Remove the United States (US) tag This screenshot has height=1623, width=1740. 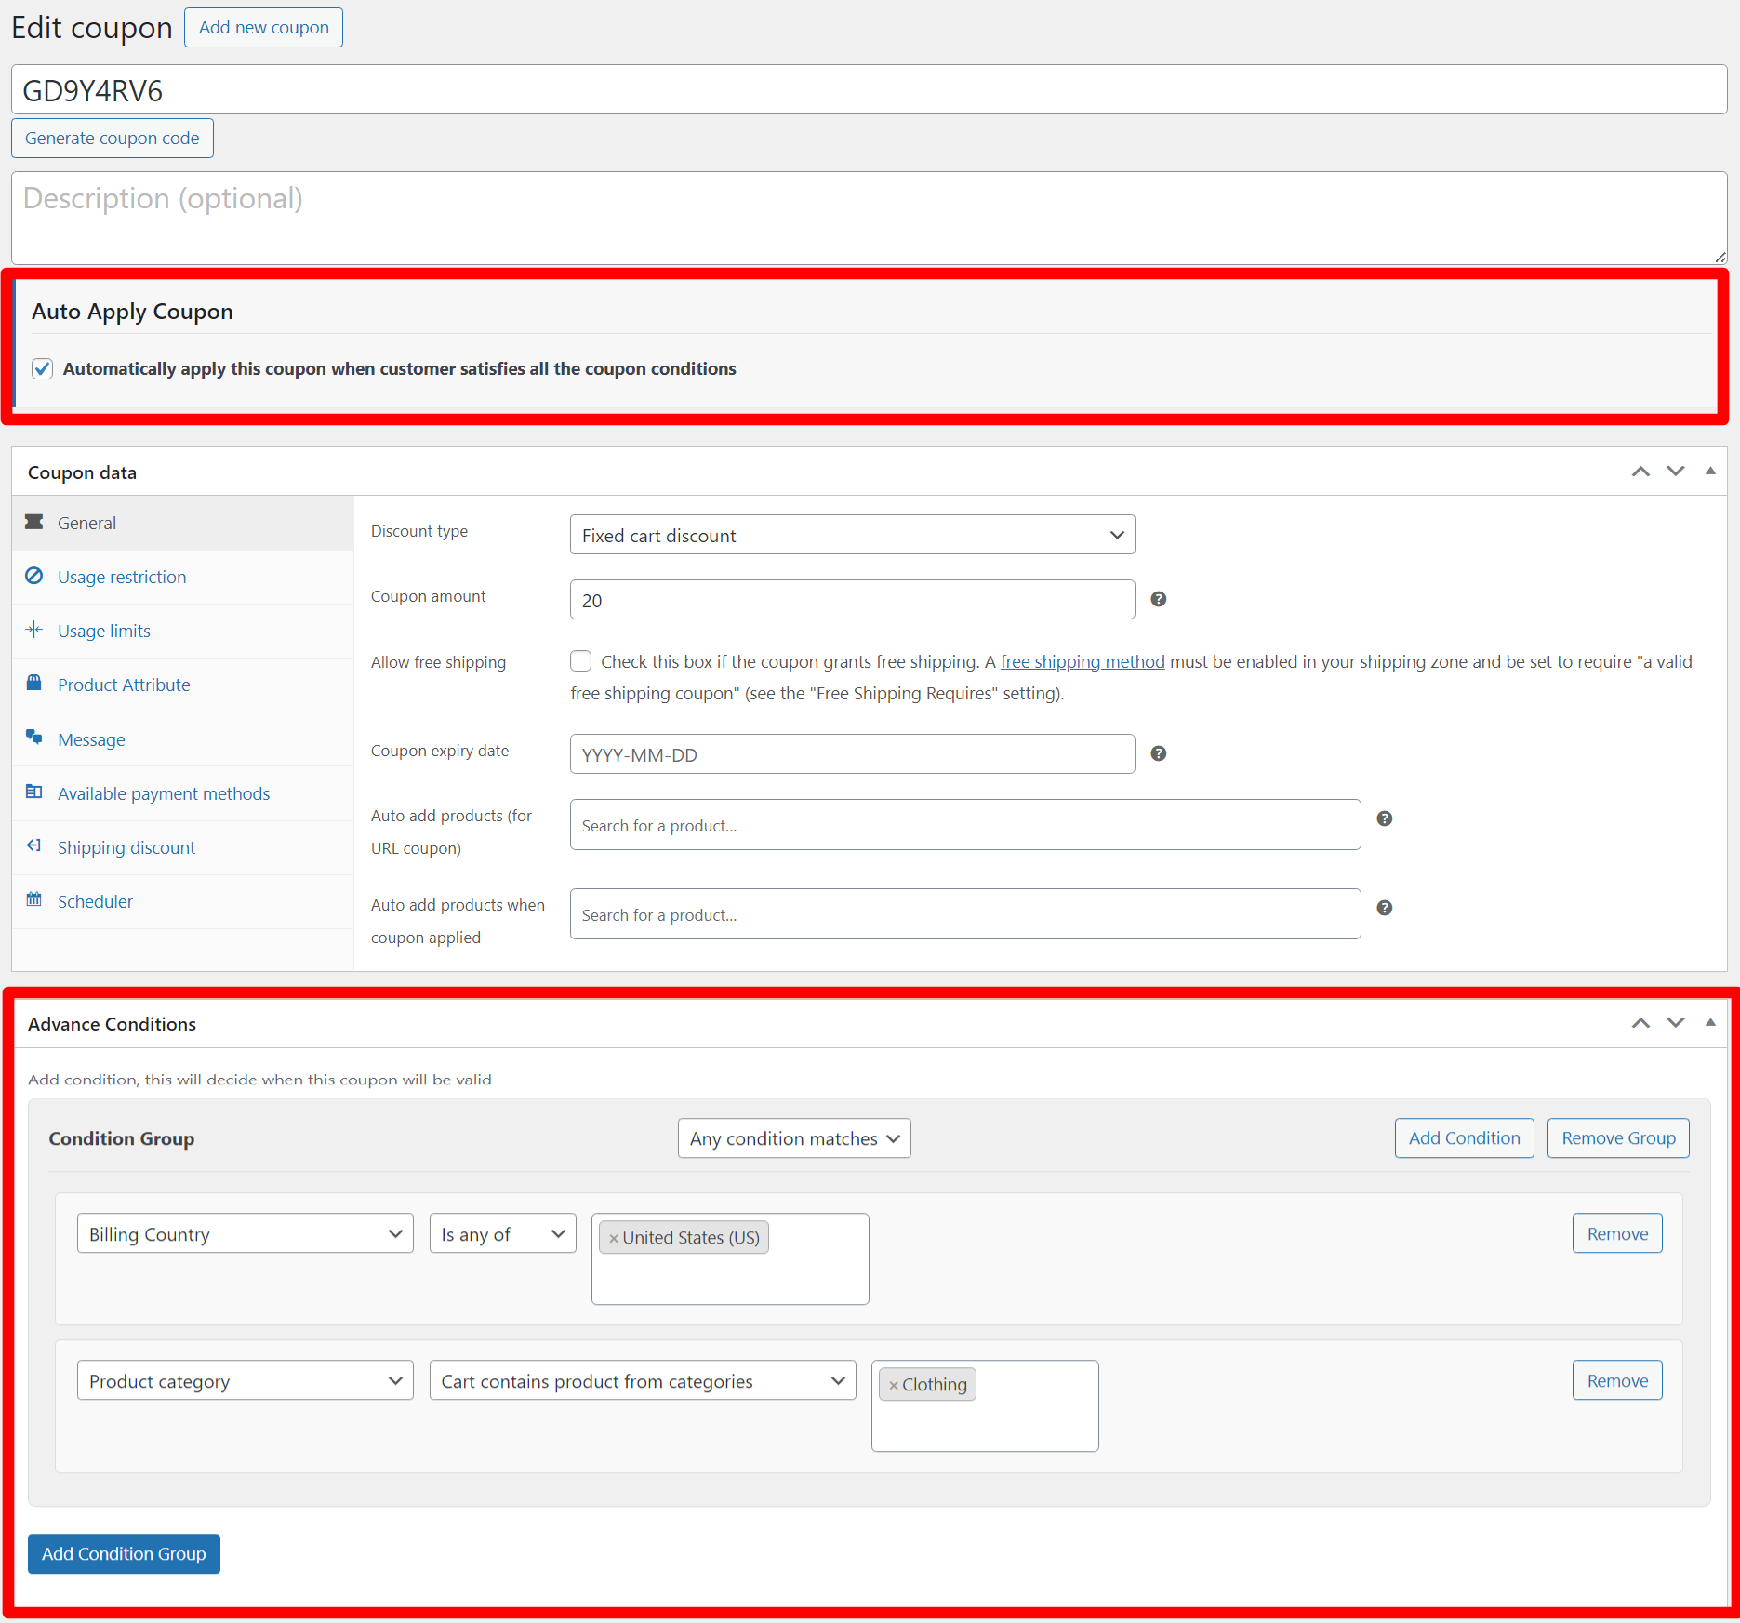click(x=614, y=1238)
